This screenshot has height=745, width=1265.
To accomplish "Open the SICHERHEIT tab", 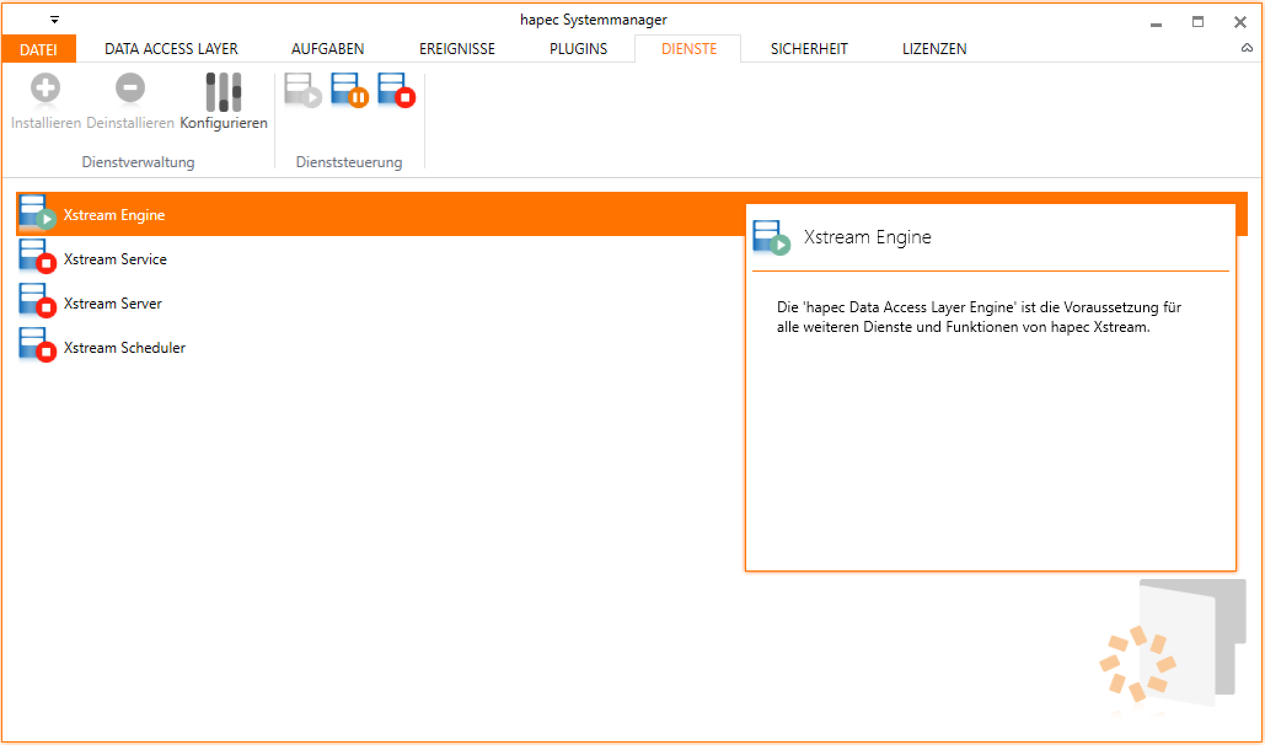I will [809, 49].
